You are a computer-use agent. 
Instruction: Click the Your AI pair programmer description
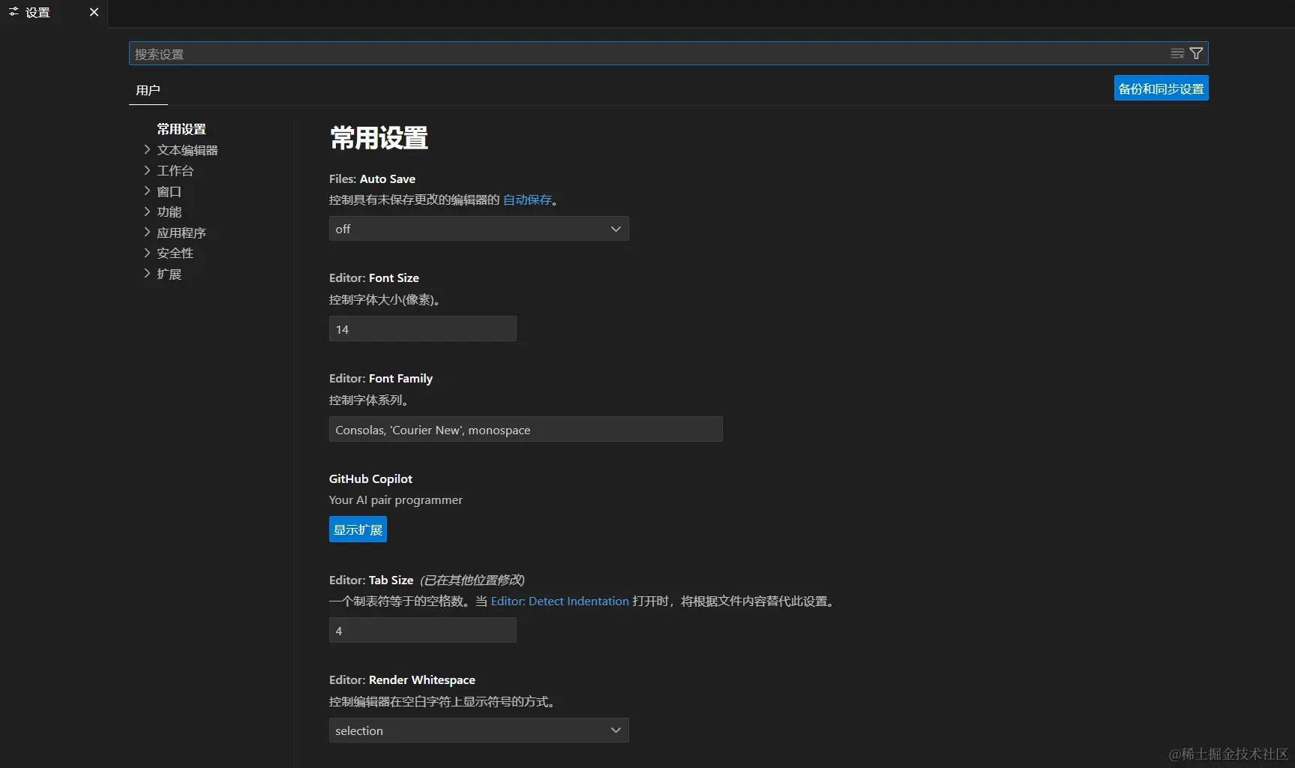pyautogui.click(x=396, y=500)
